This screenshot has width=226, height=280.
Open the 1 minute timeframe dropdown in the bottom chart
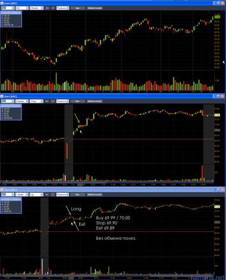(x=22, y=195)
